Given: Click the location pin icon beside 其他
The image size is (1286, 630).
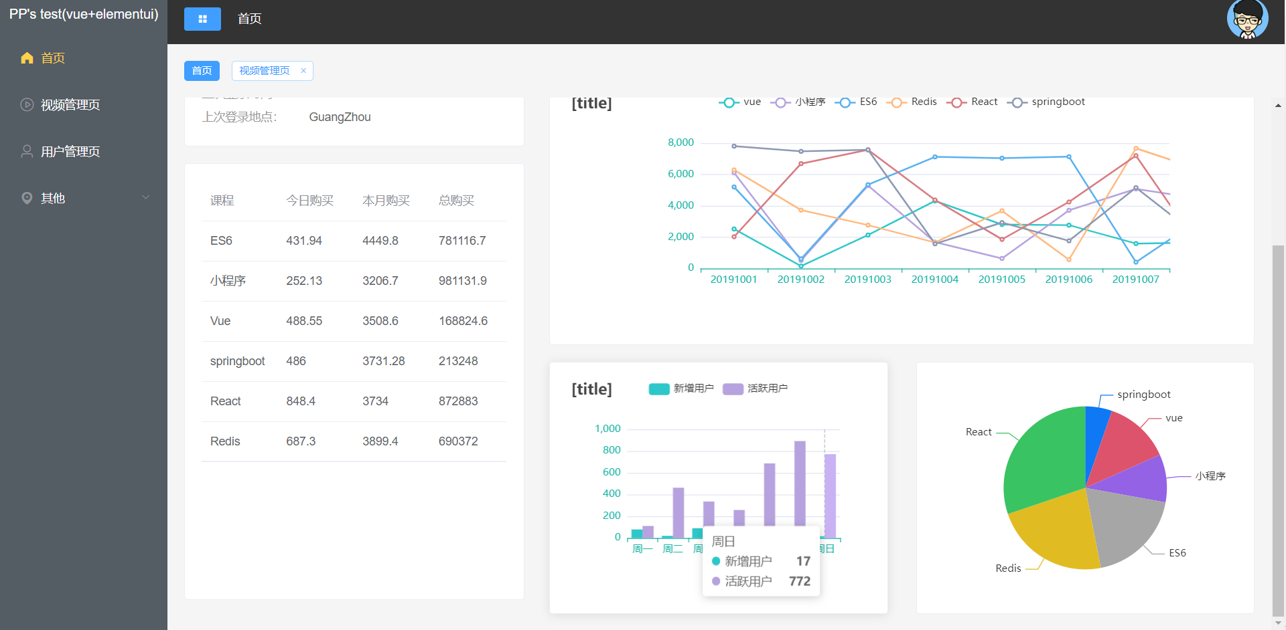Looking at the screenshot, I should 27,198.
